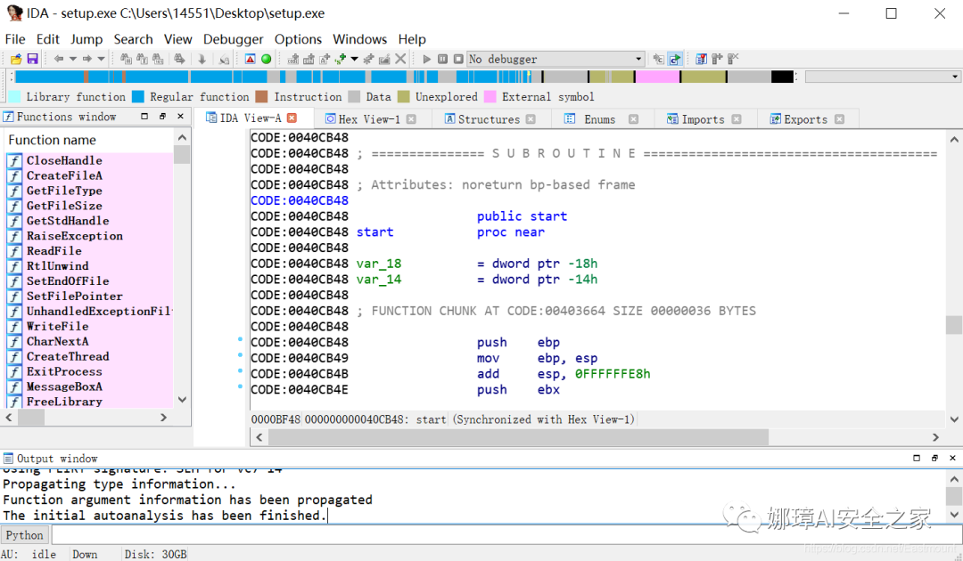Open the empty dropdown right of navigation band

pos(883,77)
